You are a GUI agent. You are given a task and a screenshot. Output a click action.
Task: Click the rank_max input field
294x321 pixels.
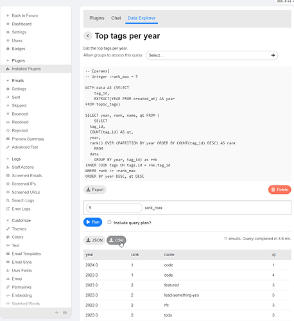point(114,208)
